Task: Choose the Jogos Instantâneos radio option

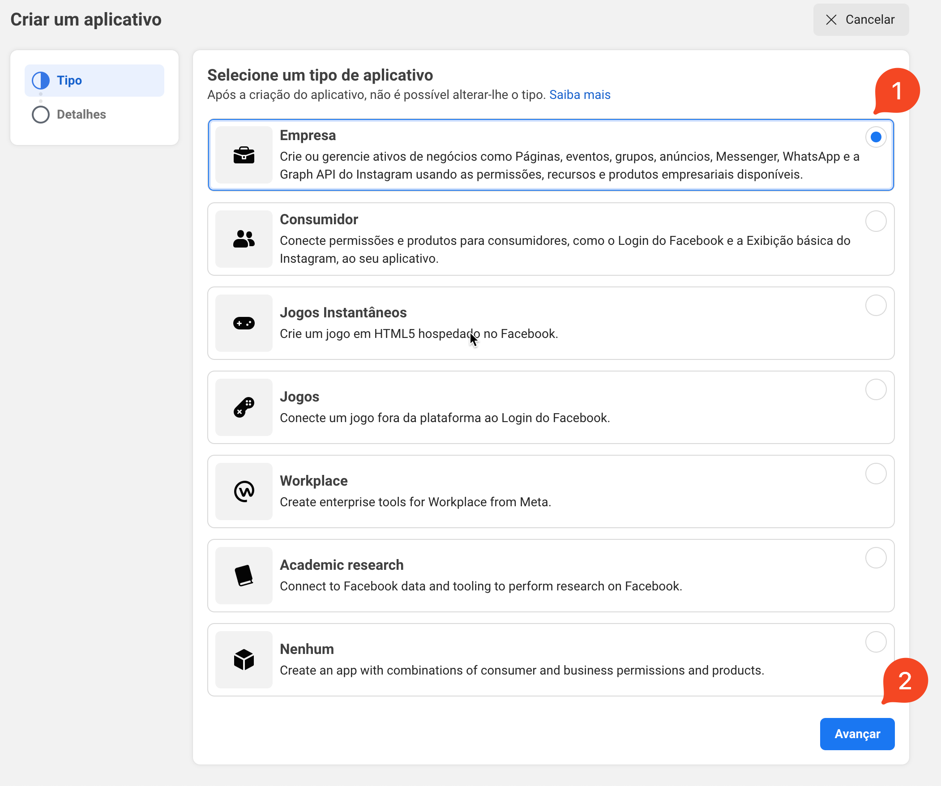Action: tap(876, 306)
